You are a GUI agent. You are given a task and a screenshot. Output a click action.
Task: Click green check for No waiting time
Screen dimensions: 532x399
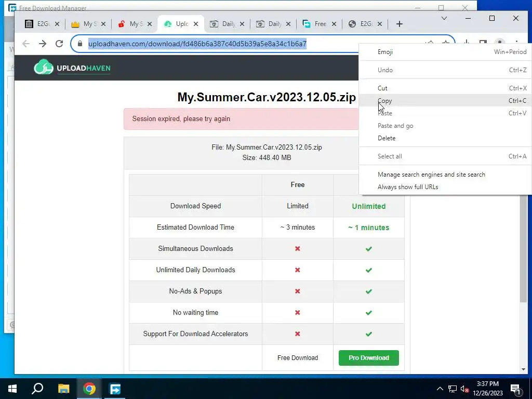(x=369, y=312)
